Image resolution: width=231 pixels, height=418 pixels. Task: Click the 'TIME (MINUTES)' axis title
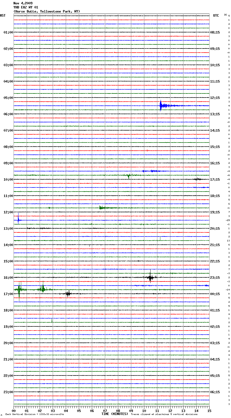coord(115,414)
